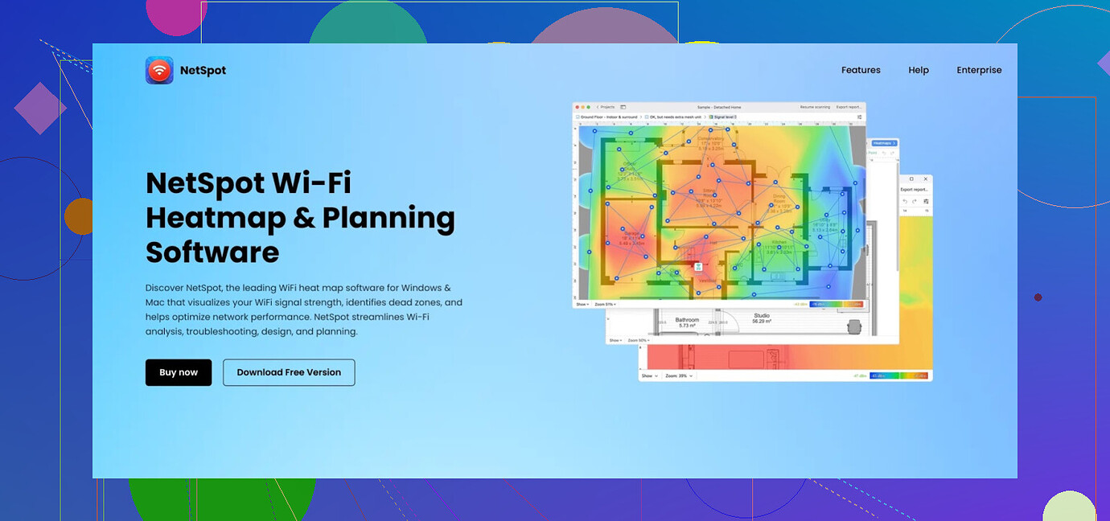Click the Download Free Version button
The width and height of the screenshot is (1110, 521).
point(289,372)
